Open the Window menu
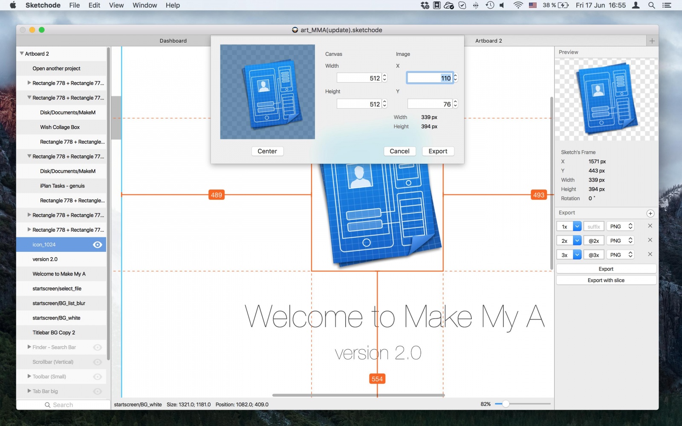The image size is (682, 426). [x=145, y=5]
